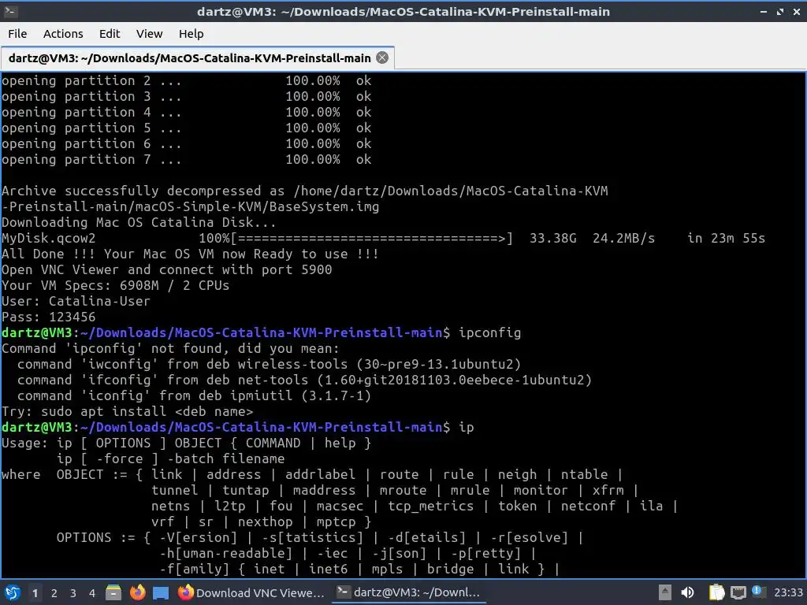Click the 'Usage: ip [ OPTIONS ] OBJECT' line
807x605 pixels.
(x=186, y=443)
